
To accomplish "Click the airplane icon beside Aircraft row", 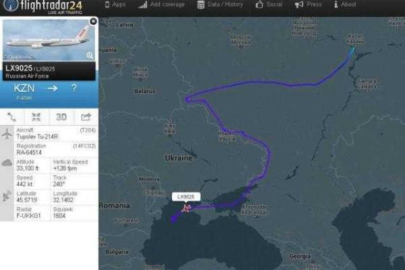I will click(x=7, y=134).
